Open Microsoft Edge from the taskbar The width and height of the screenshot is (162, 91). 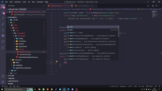[x=68, y=89]
